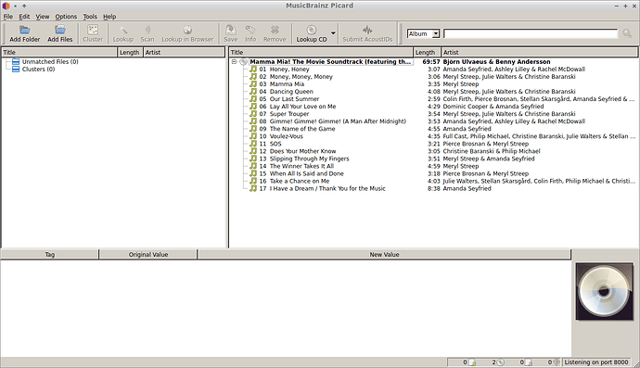Click the cover art CD thumbnail
Screen dimensions: 640x368
[605, 291]
